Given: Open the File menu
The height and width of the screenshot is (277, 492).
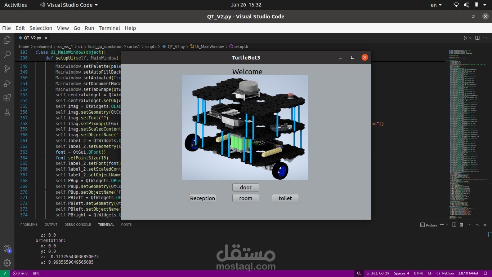Looking at the screenshot, I should [x=6, y=28].
